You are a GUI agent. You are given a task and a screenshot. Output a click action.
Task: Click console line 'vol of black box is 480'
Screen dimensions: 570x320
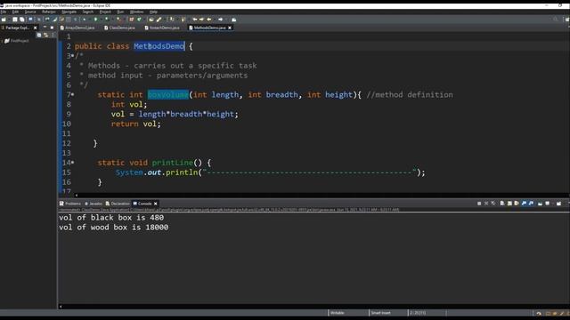[111, 217]
